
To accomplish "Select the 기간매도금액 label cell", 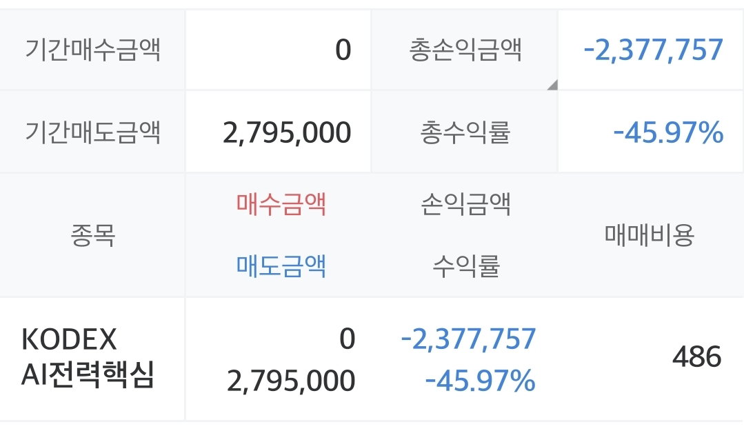I will click(x=92, y=132).
